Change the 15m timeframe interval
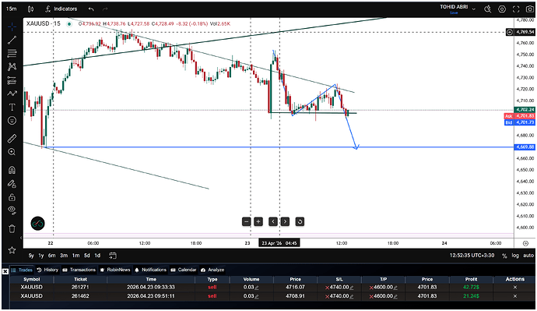 [x=12, y=9]
